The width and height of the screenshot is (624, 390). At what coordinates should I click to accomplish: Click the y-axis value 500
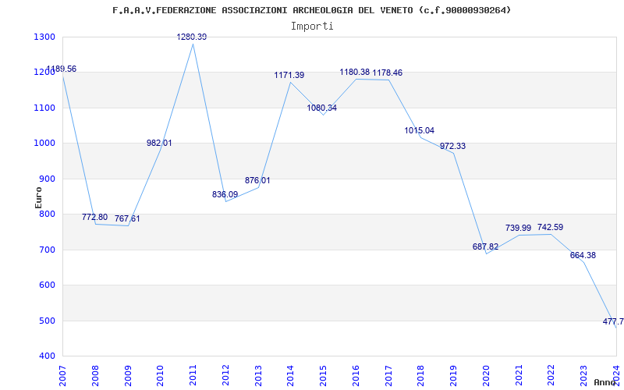[x=47, y=321]
